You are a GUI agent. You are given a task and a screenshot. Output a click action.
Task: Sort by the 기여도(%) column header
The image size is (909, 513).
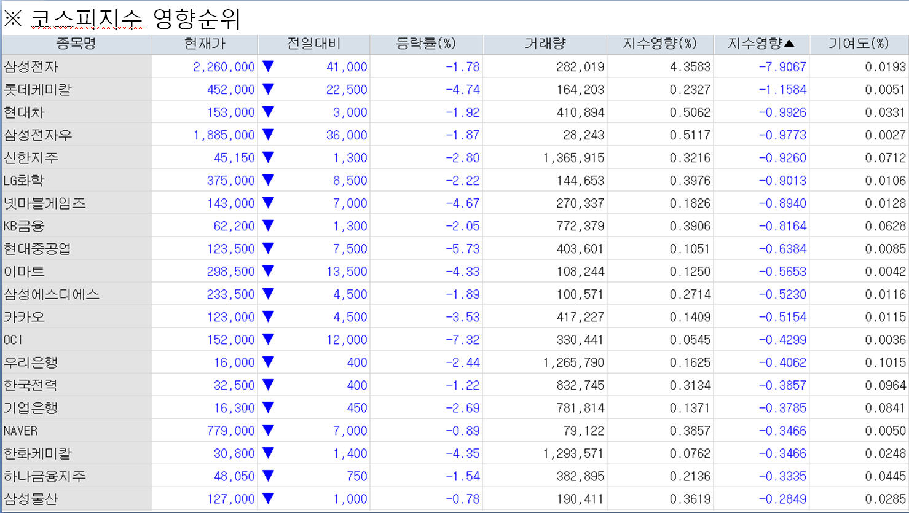(859, 44)
